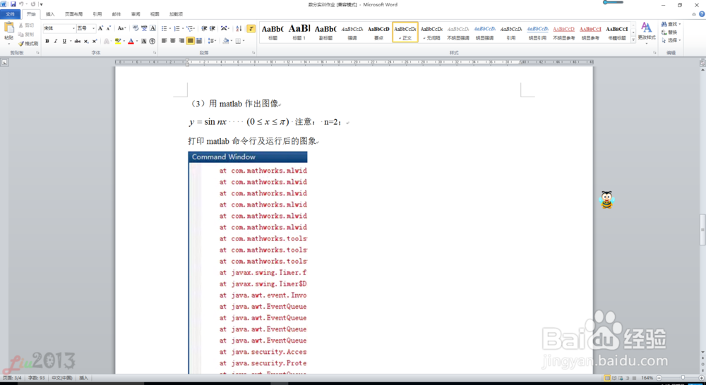Screen dimensions: 706x385
Task: Expand the styles gallery more arrow
Action: [633, 40]
